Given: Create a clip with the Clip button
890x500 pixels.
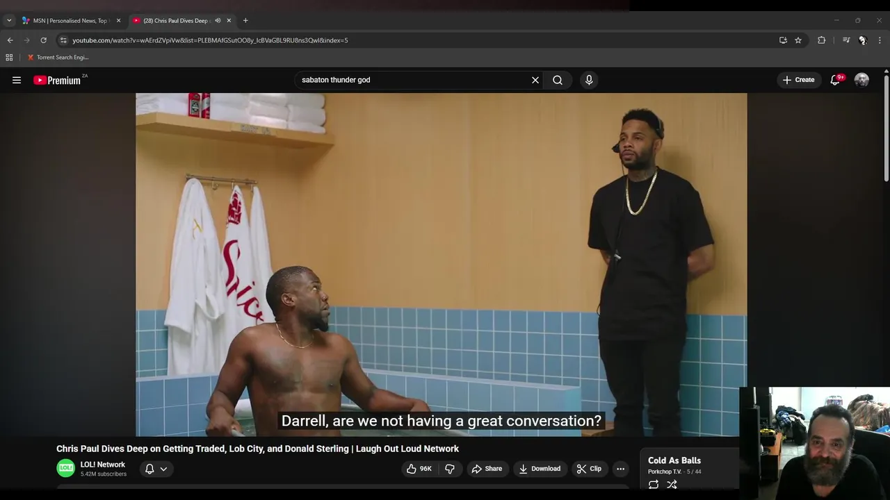Looking at the screenshot, I should point(589,469).
